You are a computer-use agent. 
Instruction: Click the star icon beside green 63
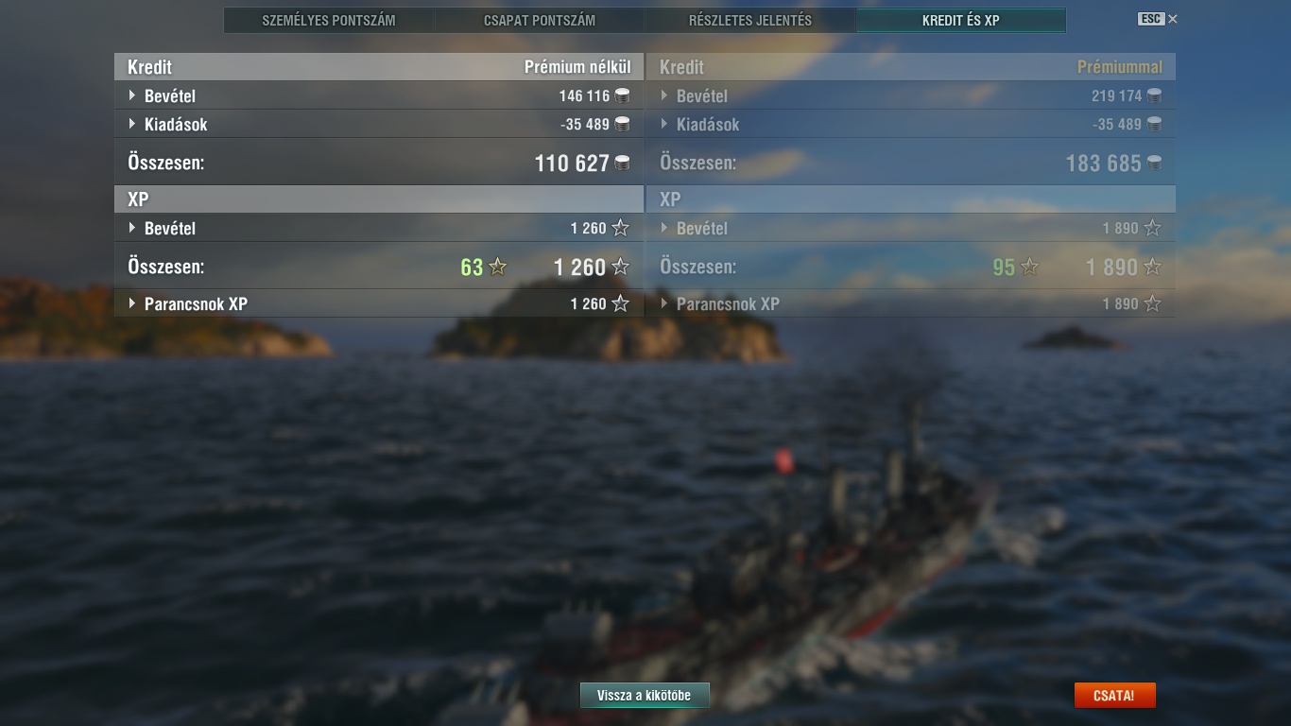coord(498,267)
